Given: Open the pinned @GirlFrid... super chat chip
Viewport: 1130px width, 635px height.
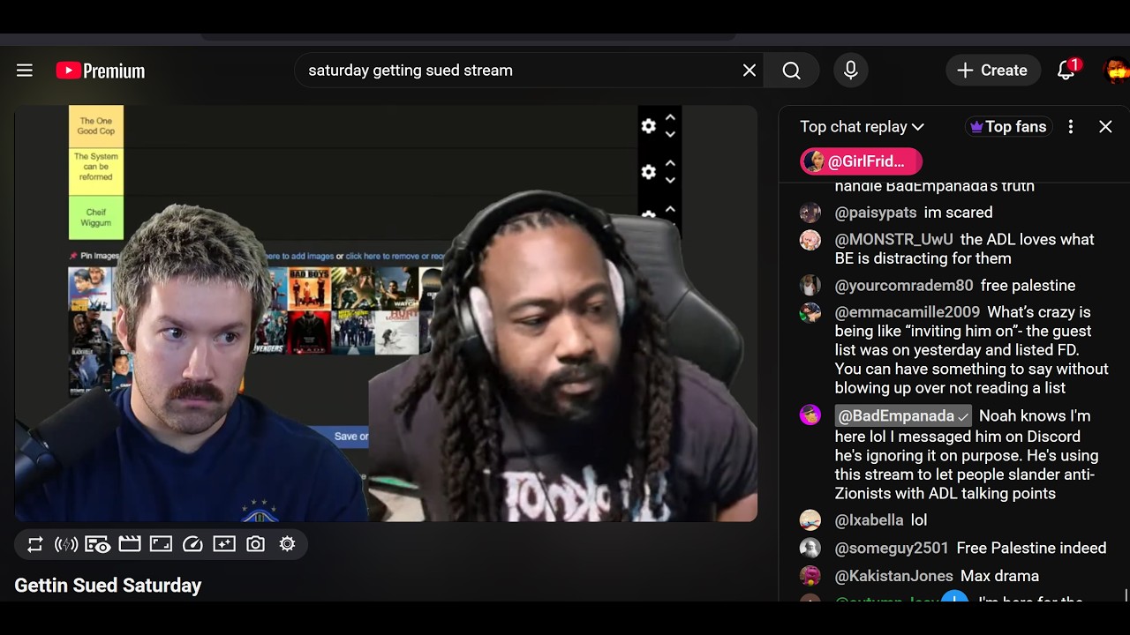Looking at the screenshot, I should coord(861,161).
